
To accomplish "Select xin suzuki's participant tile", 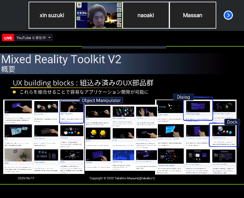I will [52, 15].
